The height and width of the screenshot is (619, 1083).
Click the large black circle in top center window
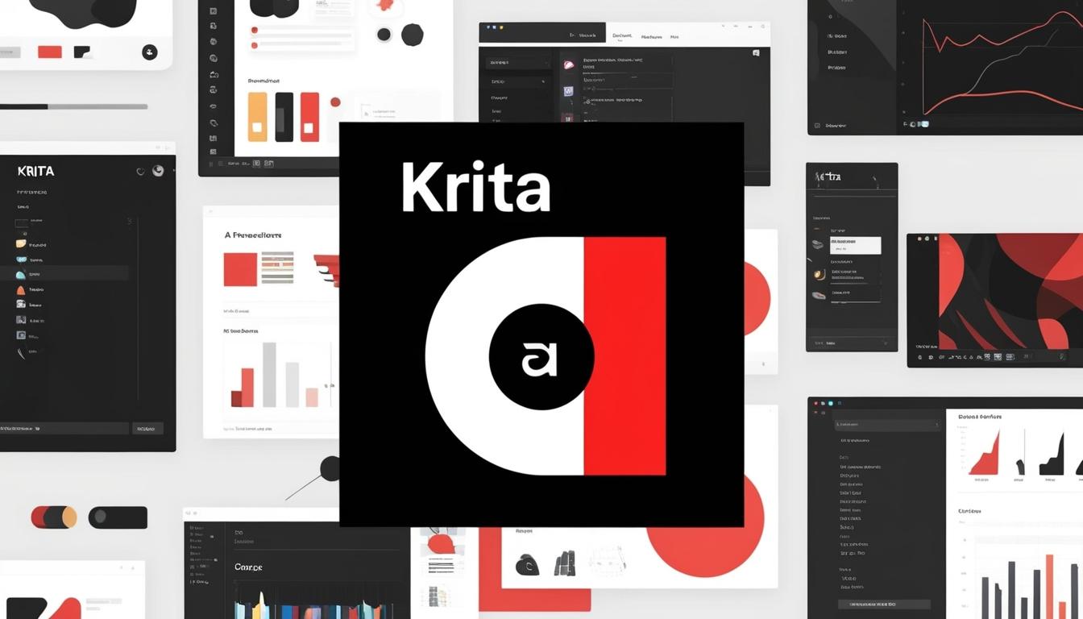(x=413, y=35)
